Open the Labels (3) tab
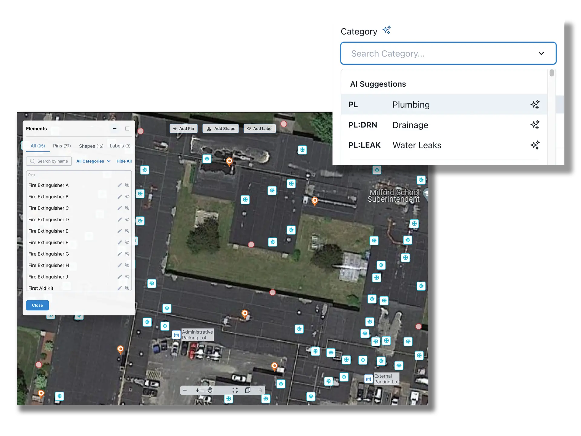 coord(120,146)
